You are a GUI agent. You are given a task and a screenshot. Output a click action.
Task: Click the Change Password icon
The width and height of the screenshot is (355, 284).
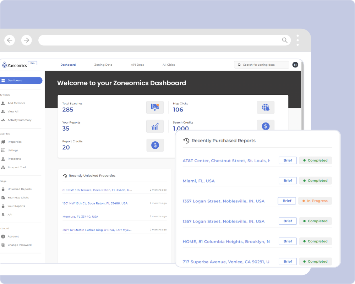3,245
